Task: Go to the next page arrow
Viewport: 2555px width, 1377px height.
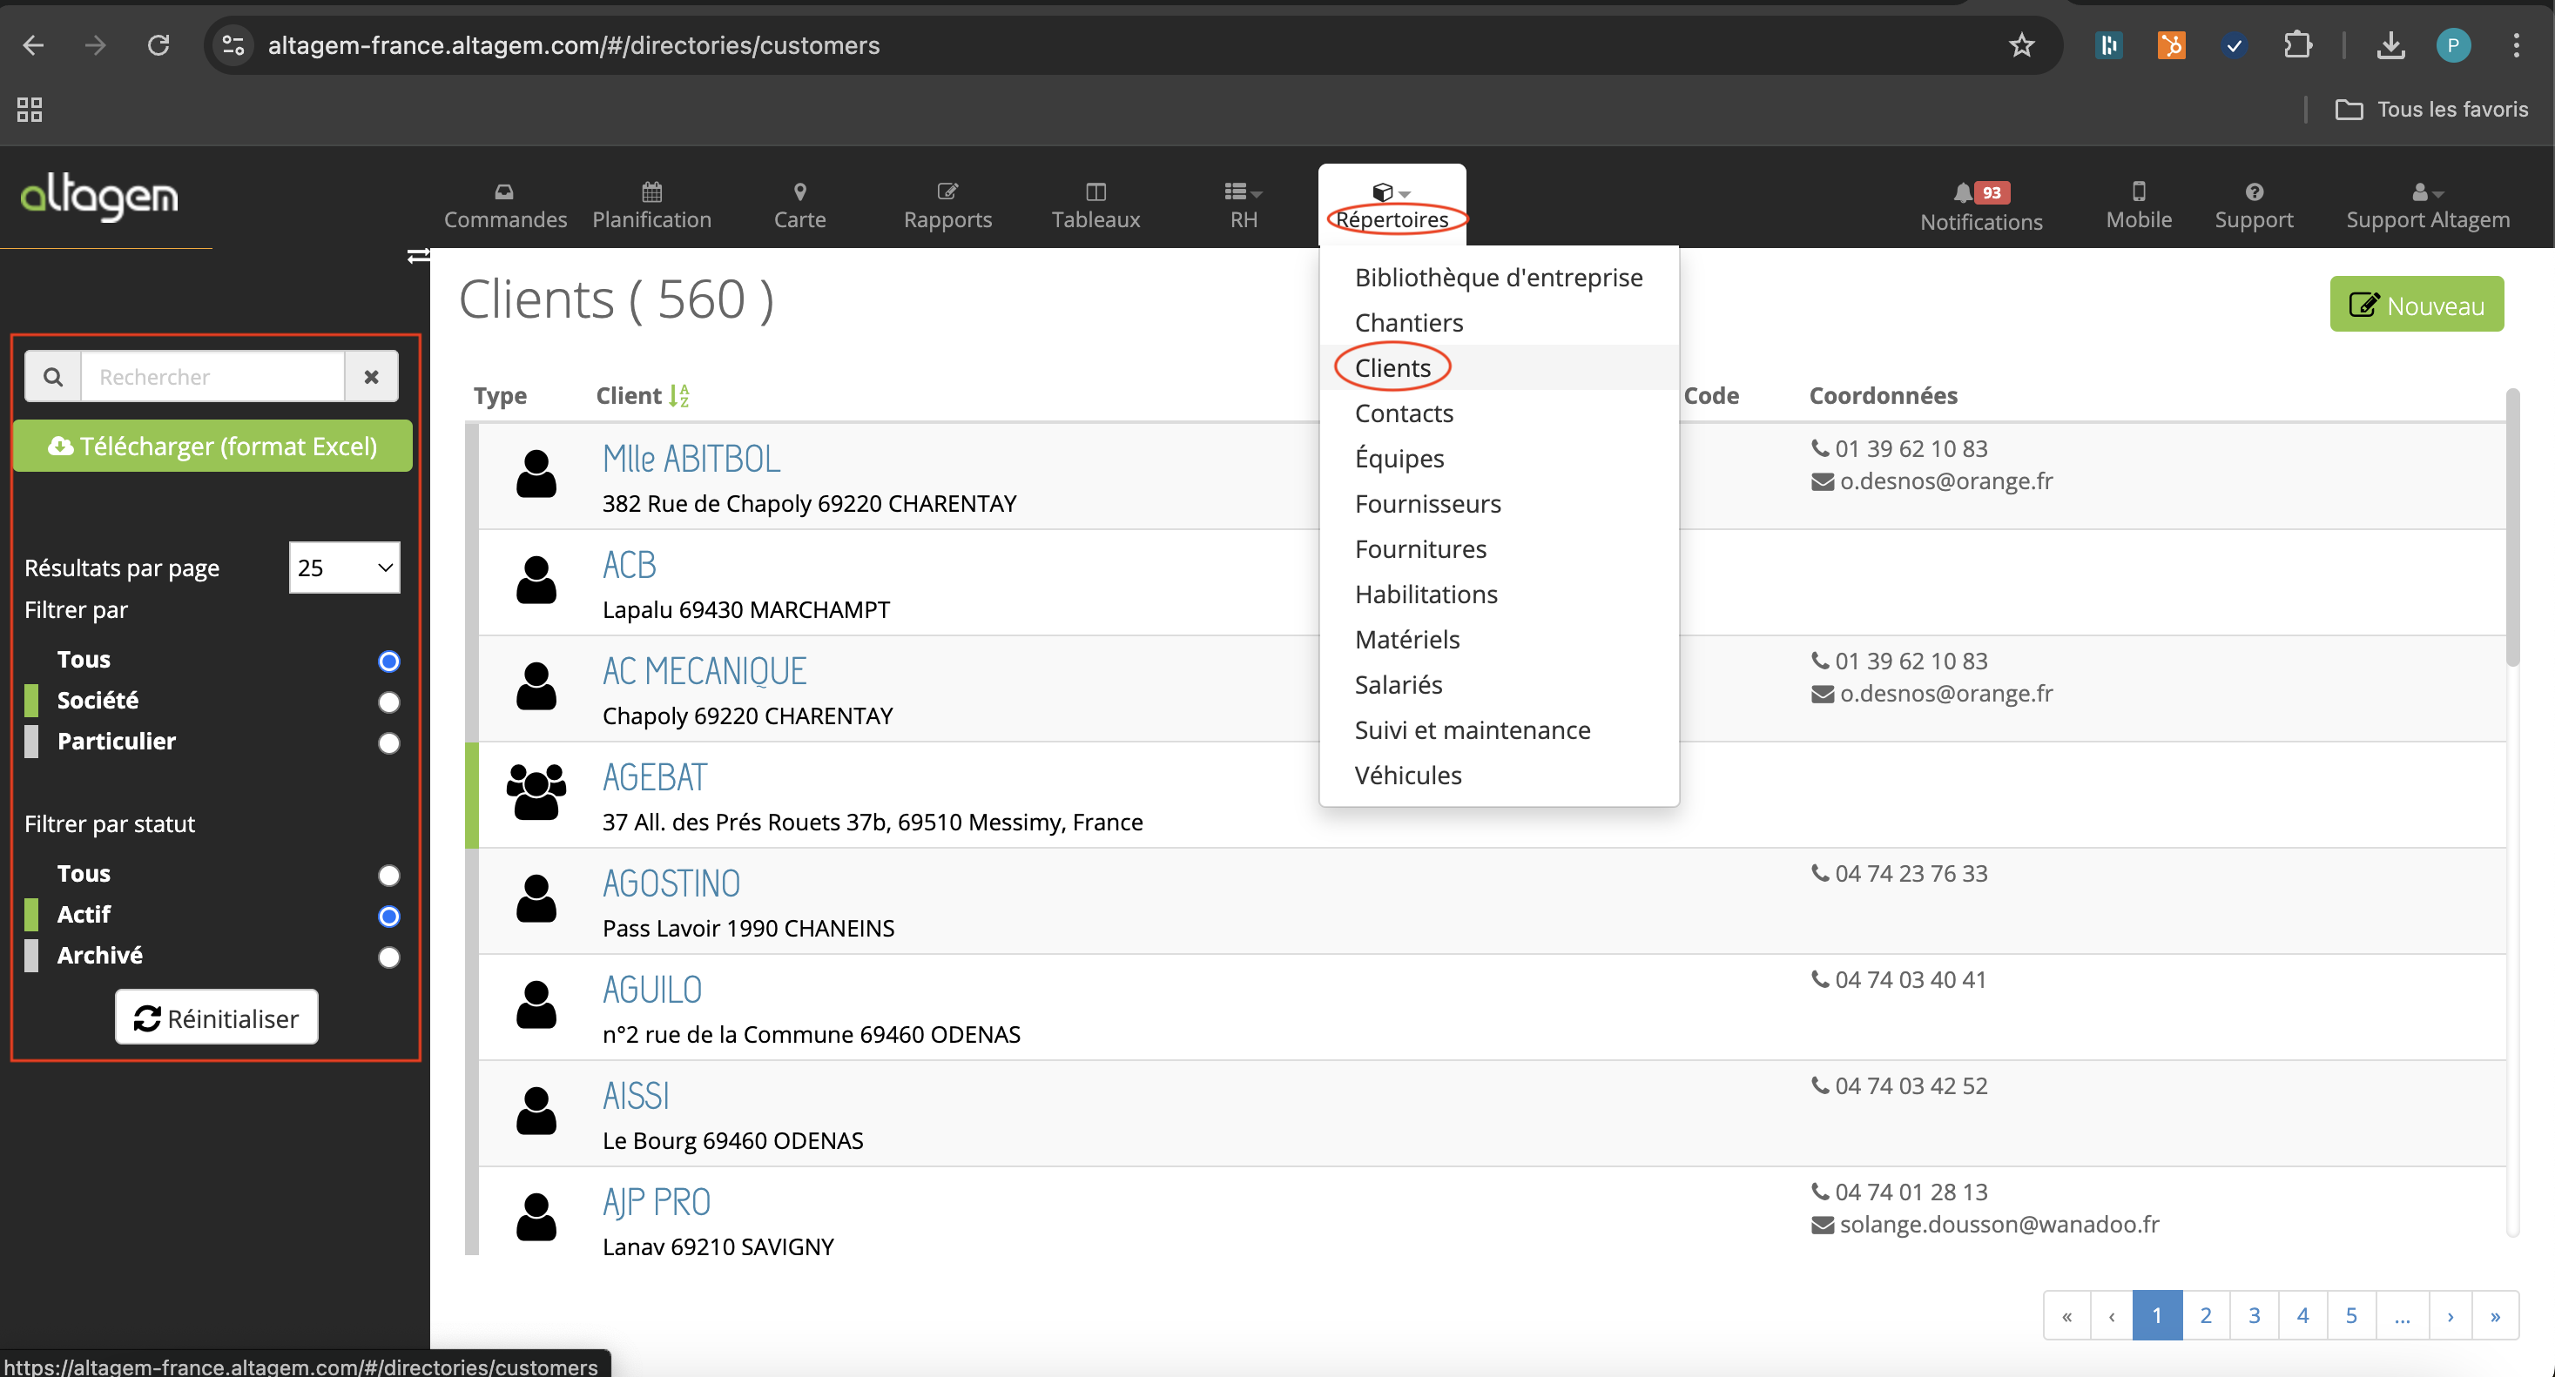Action: pyautogui.click(x=2450, y=1315)
